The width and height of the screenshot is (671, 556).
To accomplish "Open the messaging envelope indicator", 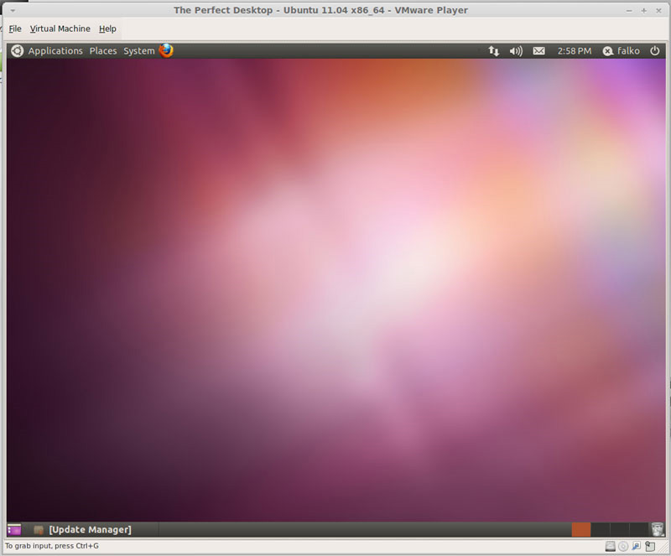I will (538, 51).
